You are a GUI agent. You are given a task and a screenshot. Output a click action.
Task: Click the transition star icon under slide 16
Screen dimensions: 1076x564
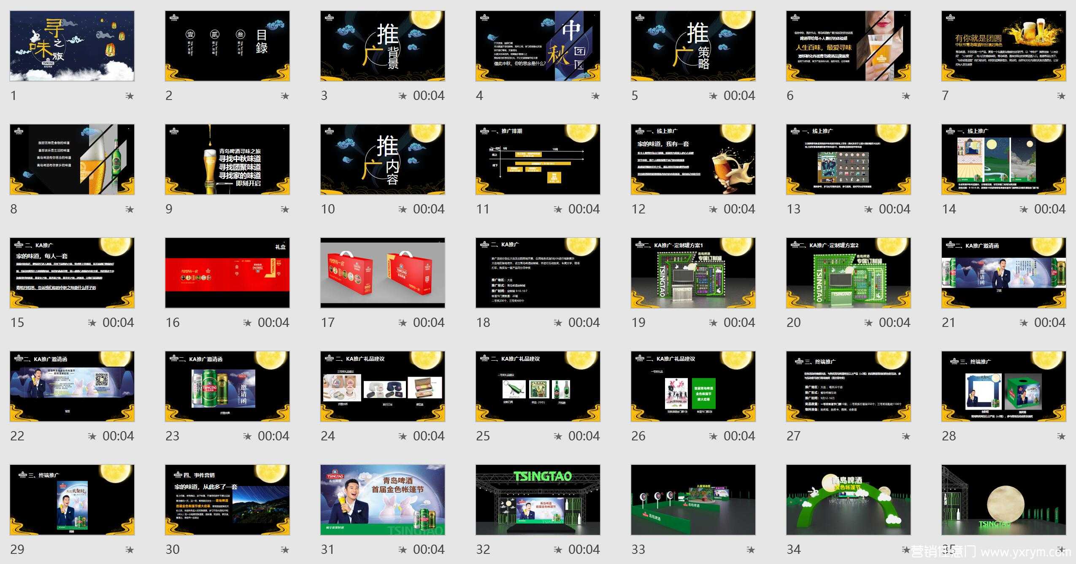[247, 323]
